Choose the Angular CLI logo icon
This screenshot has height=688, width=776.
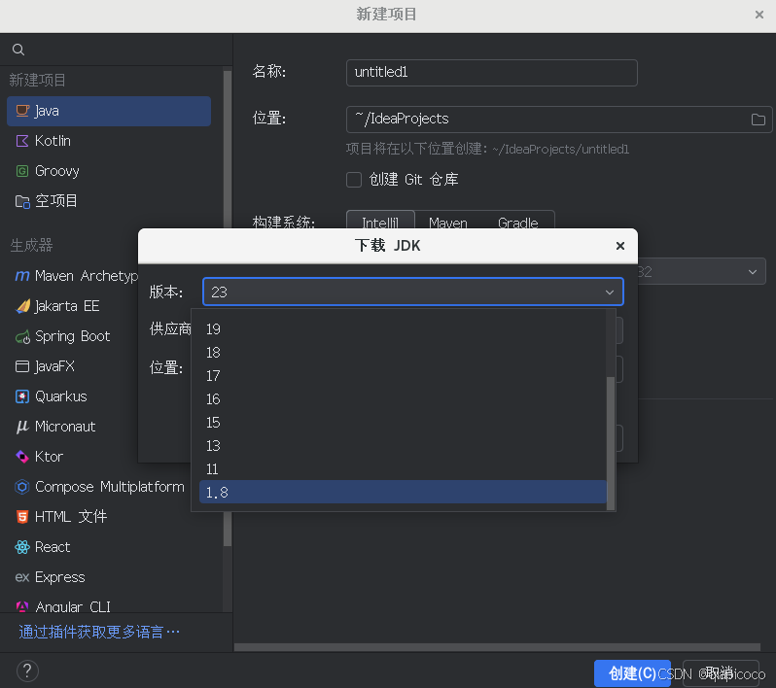click(x=22, y=606)
